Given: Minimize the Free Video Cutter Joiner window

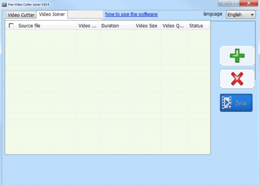Looking at the screenshot, I should [223, 3].
